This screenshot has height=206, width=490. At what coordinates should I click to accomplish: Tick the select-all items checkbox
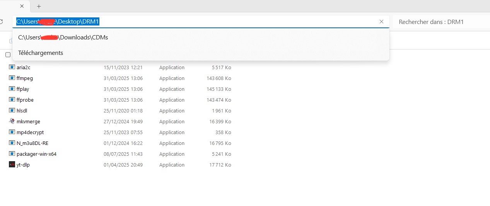click(8, 55)
